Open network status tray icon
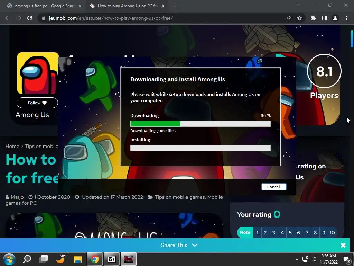 pyautogui.click(x=305, y=259)
